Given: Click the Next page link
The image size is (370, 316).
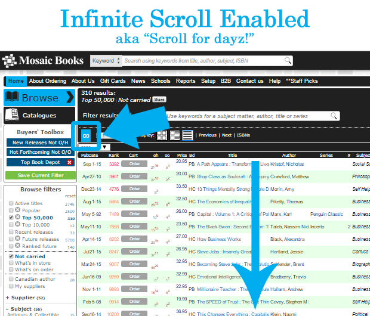Looking at the screenshot, I should tap(226, 135).
